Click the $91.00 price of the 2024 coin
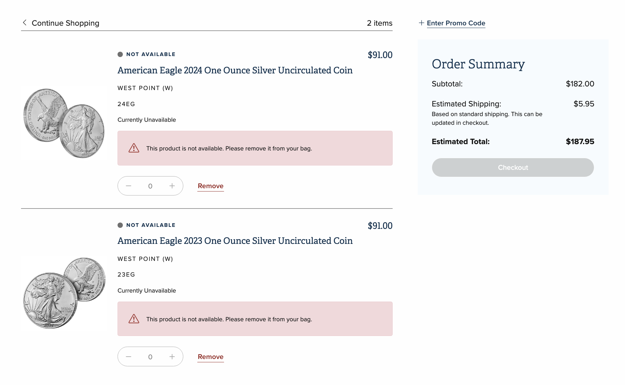Viewport: 625px width, 385px height. pyautogui.click(x=380, y=55)
